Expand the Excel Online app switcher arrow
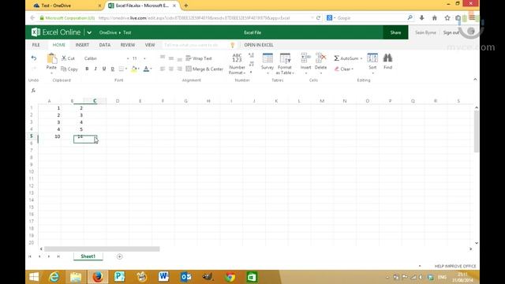Viewport: 505px width, 284px height. 89,32
